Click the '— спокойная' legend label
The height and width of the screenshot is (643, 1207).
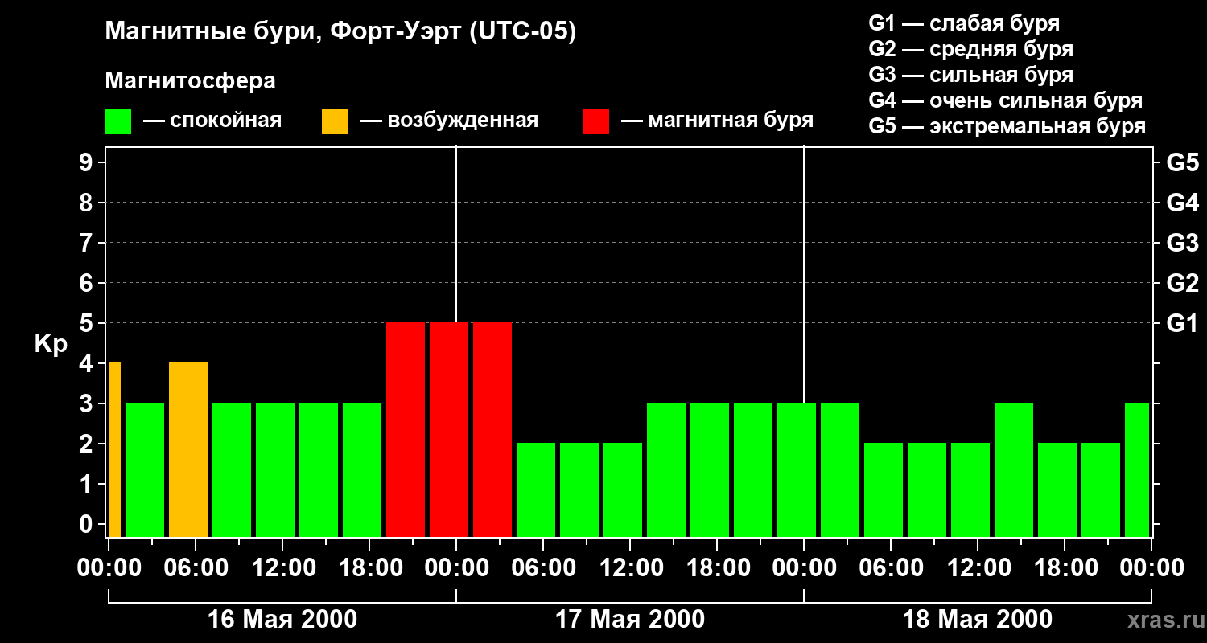coord(212,121)
